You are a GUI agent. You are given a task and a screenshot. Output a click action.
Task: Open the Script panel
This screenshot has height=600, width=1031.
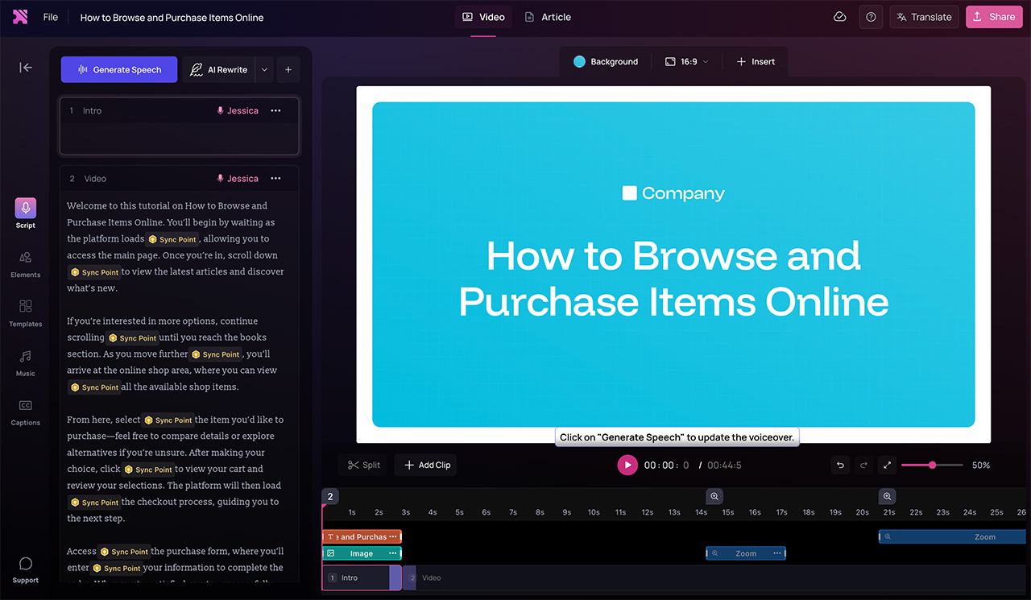click(x=26, y=213)
